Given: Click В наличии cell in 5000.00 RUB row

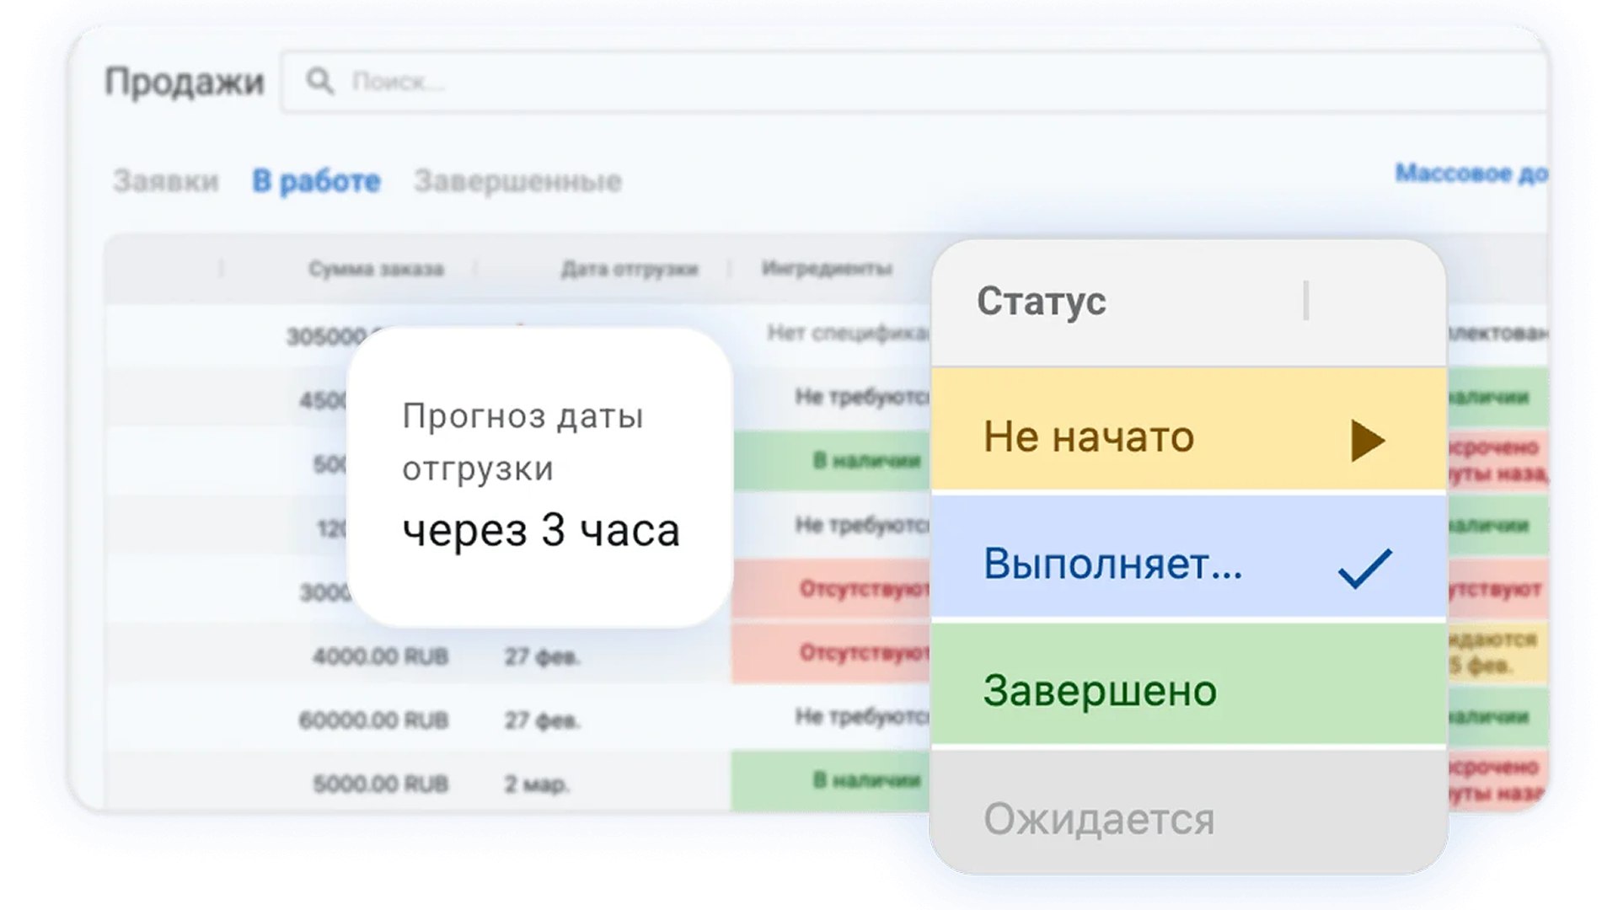Looking at the screenshot, I should (x=831, y=781).
